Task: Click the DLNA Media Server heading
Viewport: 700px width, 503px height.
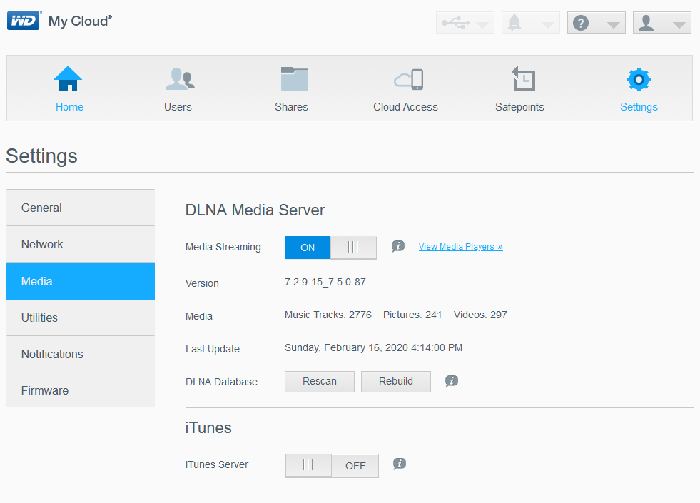Action: 255,210
